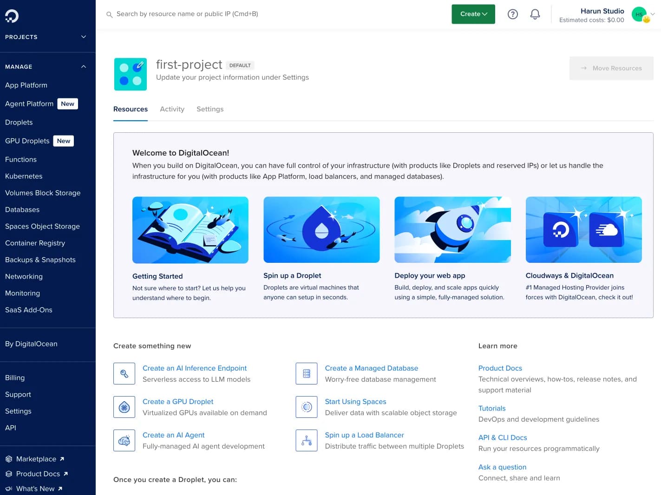This screenshot has height=495, width=661.
Task: Click the Managed Database icon
Action: (306, 373)
